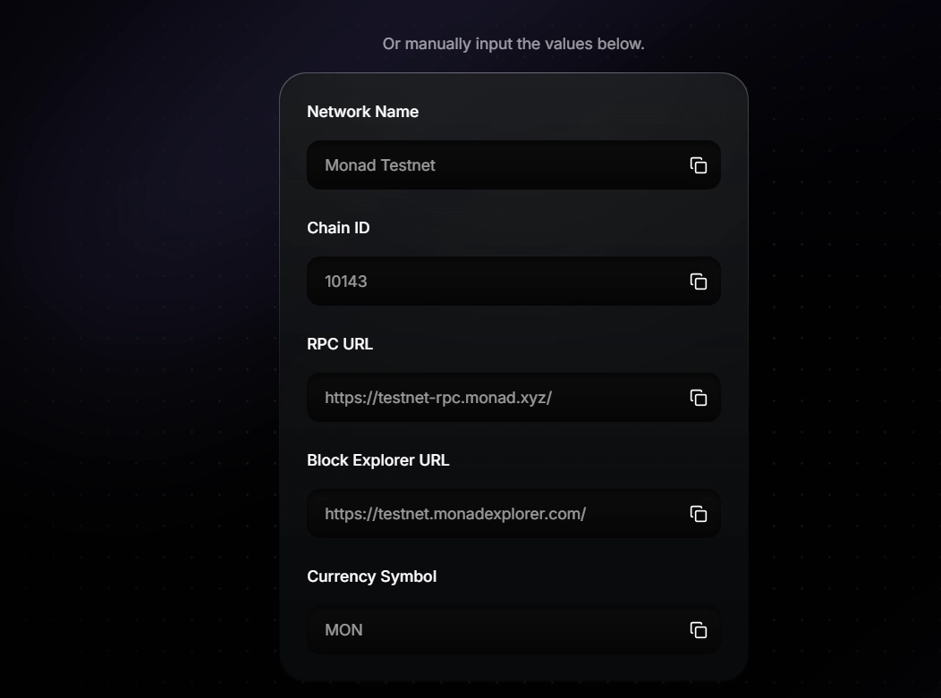
Task: Click the manual input instruction text
Action: pos(513,43)
